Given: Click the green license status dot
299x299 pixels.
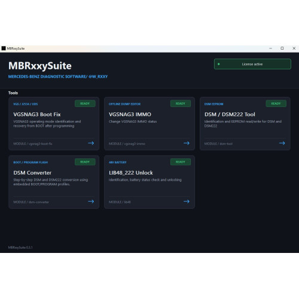Looking at the screenshot, I should point(219,64).
